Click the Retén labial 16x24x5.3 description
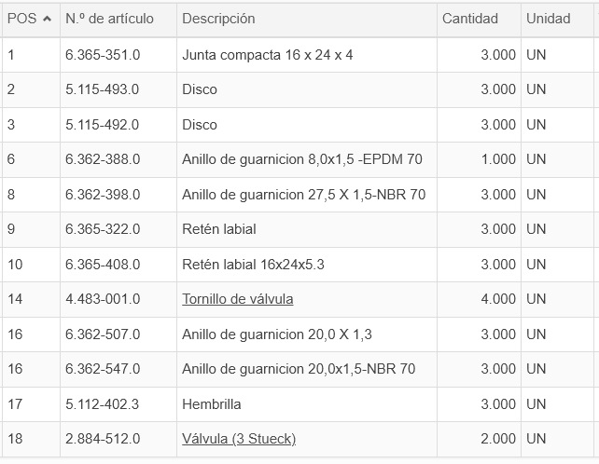This screenshot has width=599, height=464. 253,264
